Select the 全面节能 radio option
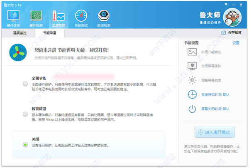The image size is (249, 168). pyautogui.click(x=25, y=84)
